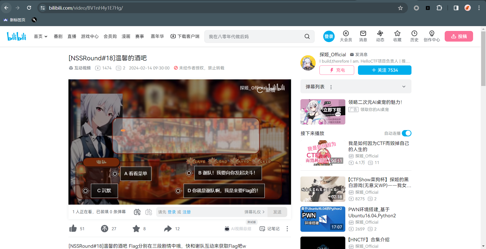Open 记笔记 notes tool
The height and width of the screenshot is (249, 486).
pos(269,229)
